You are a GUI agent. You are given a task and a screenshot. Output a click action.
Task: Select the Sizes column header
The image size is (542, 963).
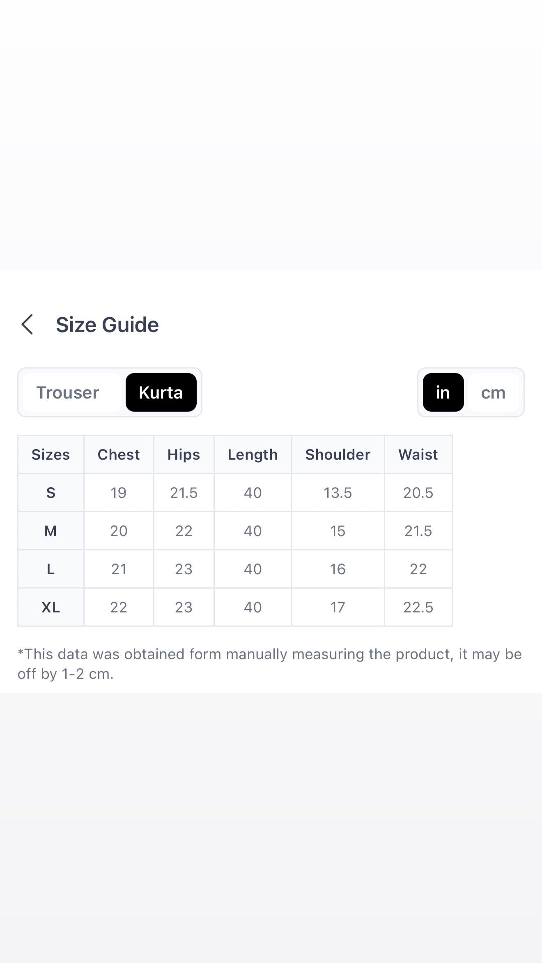(x=51, y=454)
